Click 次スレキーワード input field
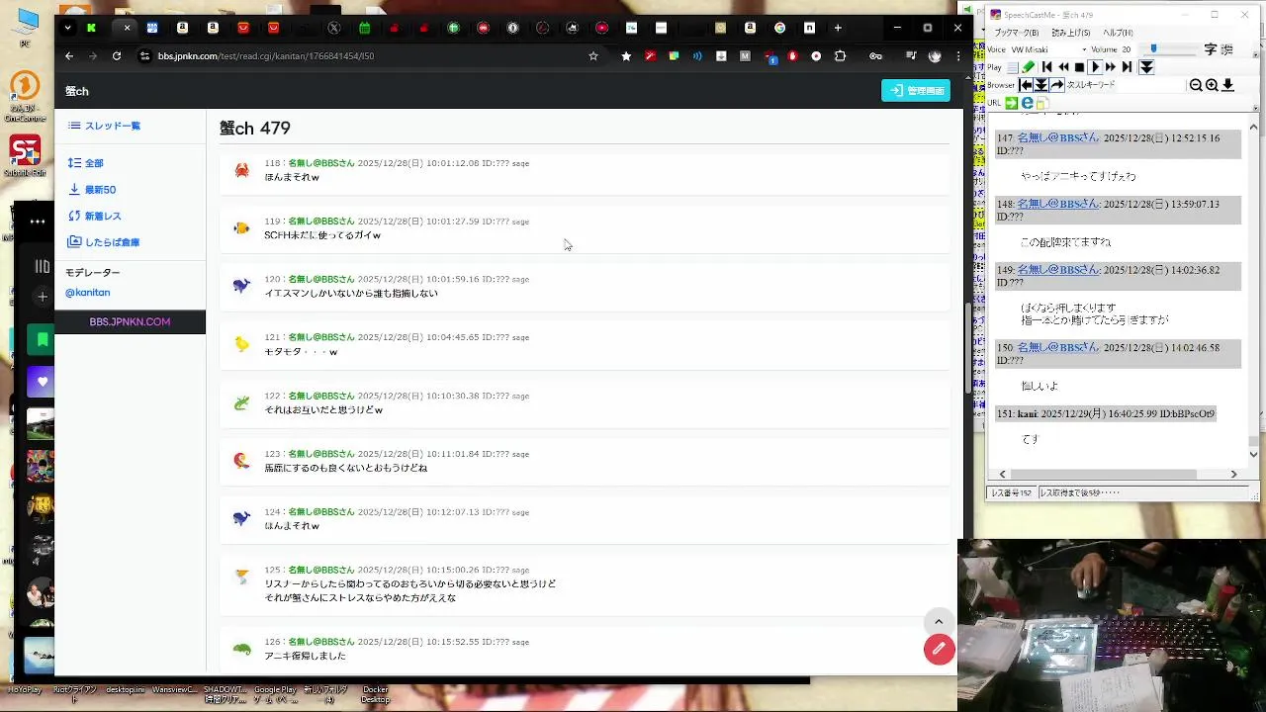1266x712 pixels. [1151, 85]
